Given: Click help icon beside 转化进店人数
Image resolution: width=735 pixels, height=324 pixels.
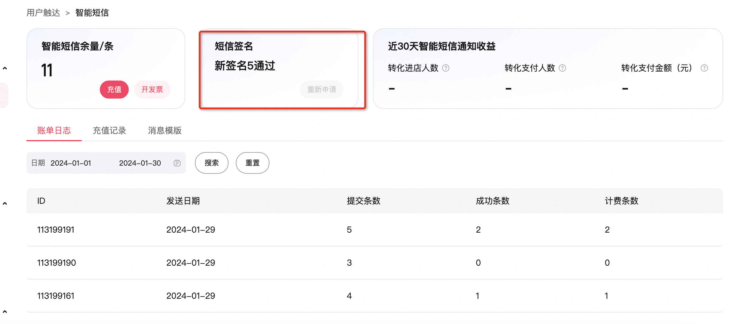Looking at the screenshot, I should point(446,68).
